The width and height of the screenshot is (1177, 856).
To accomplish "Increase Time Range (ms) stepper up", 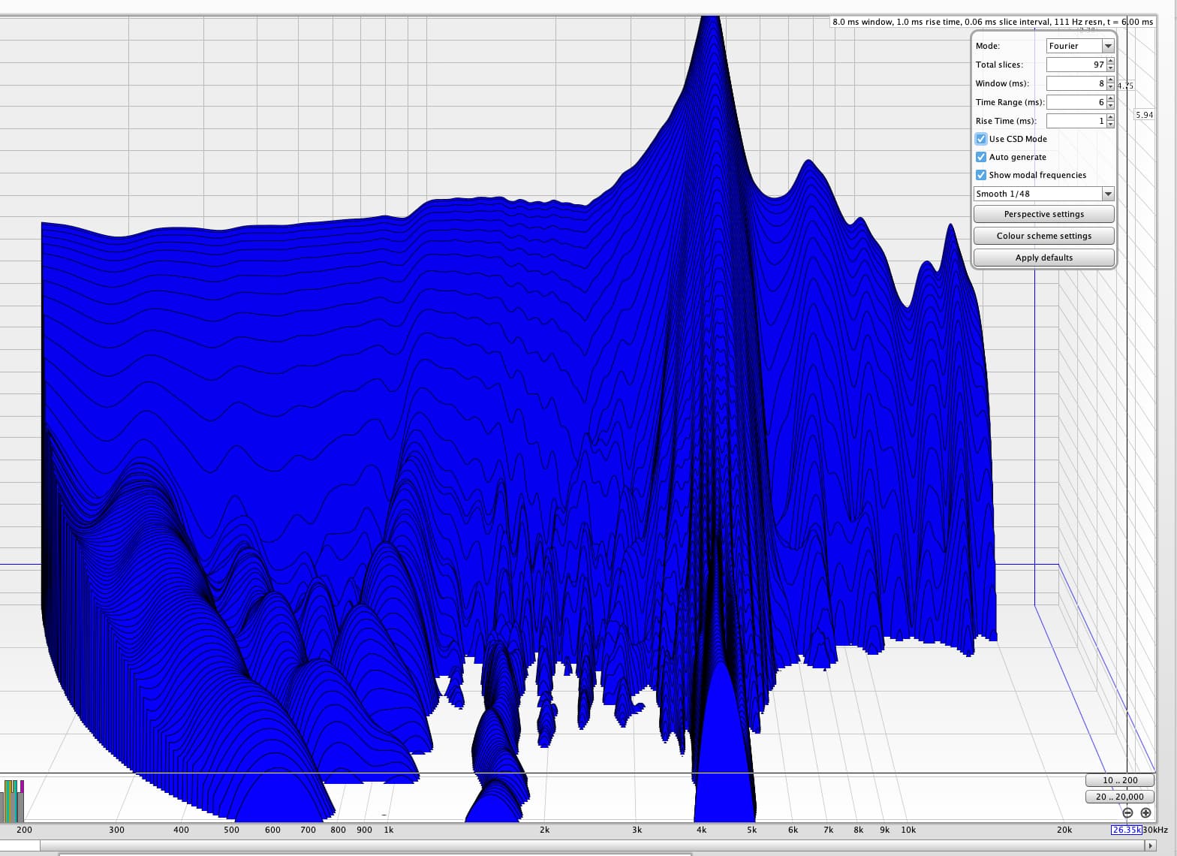I will tap(1110, 99).
